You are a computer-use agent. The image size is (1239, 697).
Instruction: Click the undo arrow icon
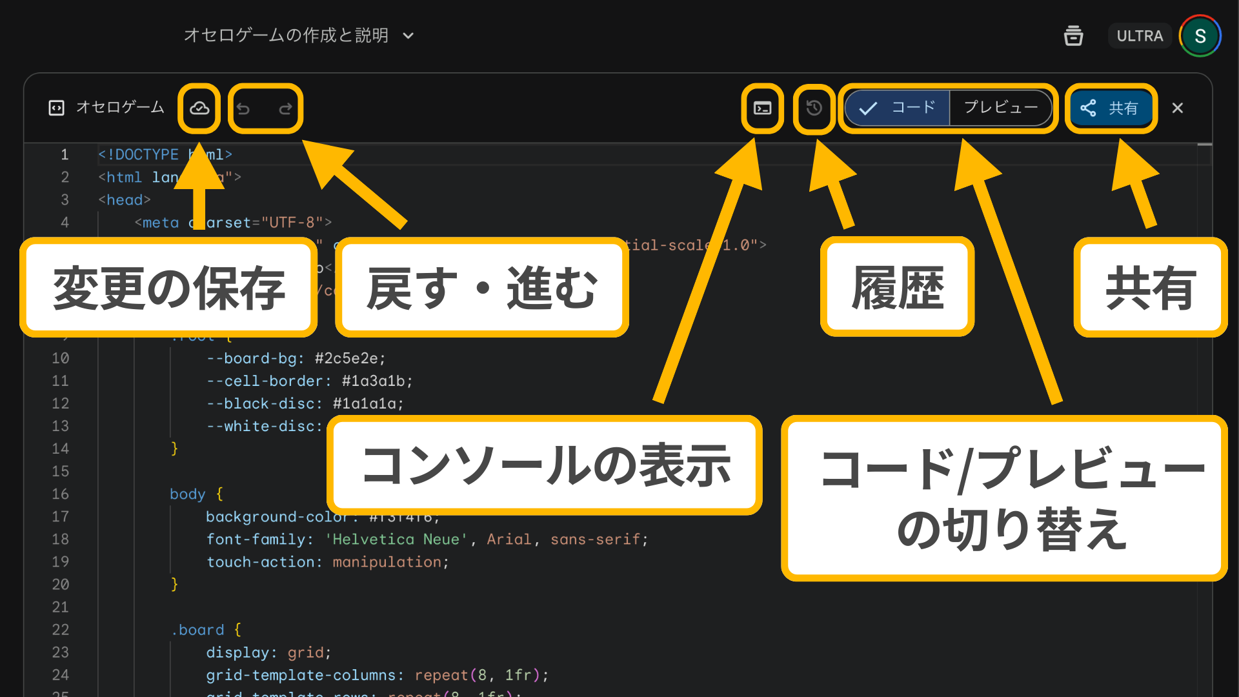[244, 108]
